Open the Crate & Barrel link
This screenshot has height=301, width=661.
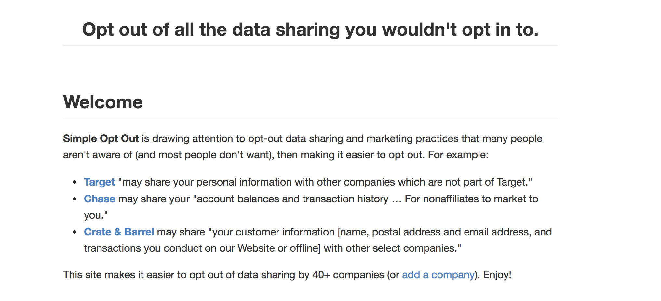click(x=119, y=232)
